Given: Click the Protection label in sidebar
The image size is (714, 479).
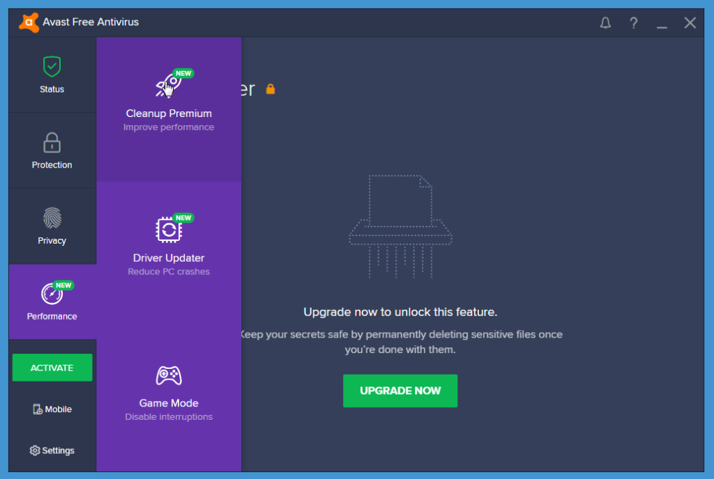Looking at the screenshot, I should [52, 165].
